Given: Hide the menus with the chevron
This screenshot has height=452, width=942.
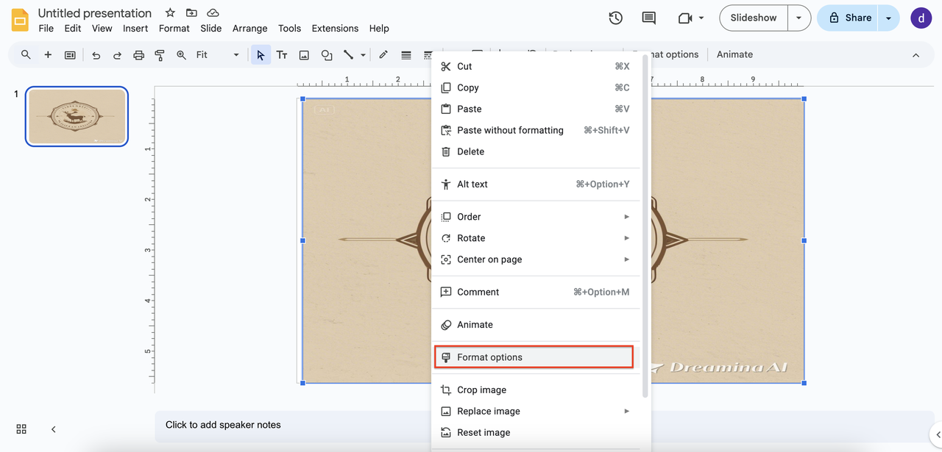Looking at the screenshot, I should (916, 54).
